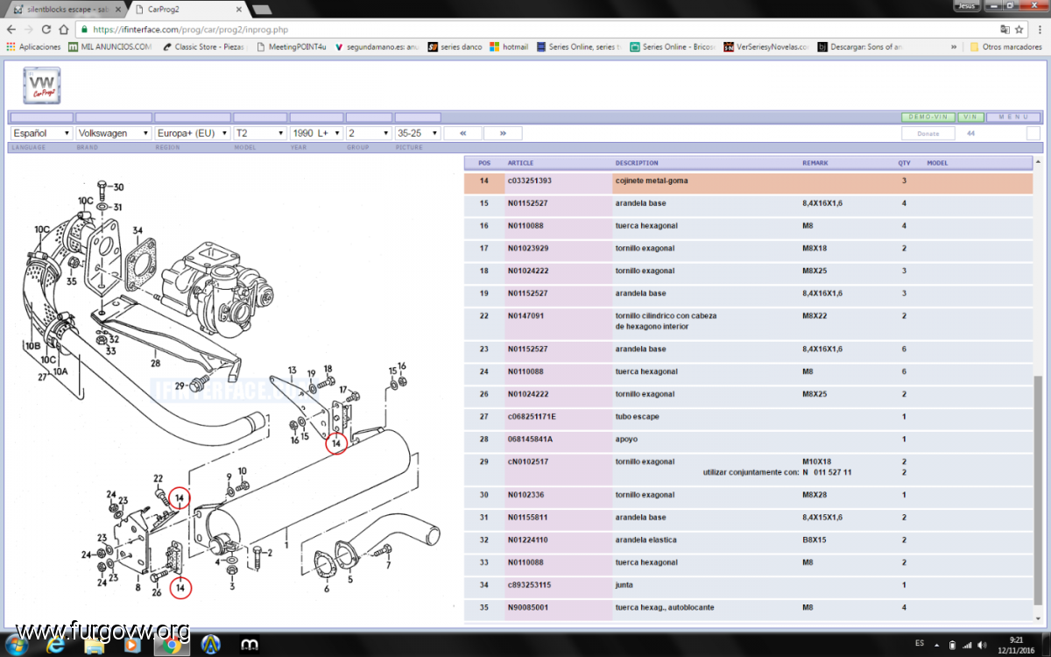Click article c068251171E tubo escape
The height and width of the screenshot is (657, 1051).
pos(532,416)
